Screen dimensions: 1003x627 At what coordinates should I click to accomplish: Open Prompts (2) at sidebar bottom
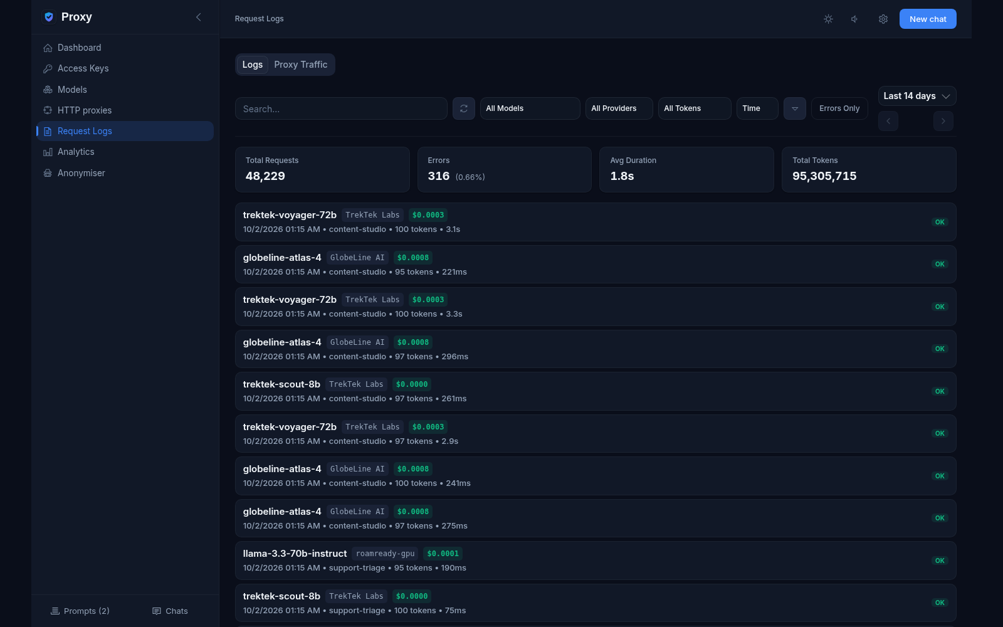pyautogui.click(x=80, y=611)
